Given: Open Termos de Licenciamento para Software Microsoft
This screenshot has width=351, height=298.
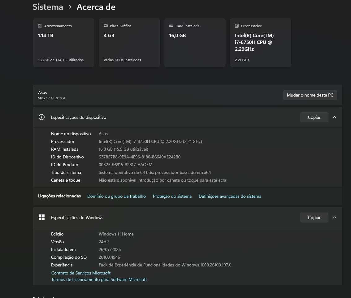Looking at the screenshot, I should [99, 279].
